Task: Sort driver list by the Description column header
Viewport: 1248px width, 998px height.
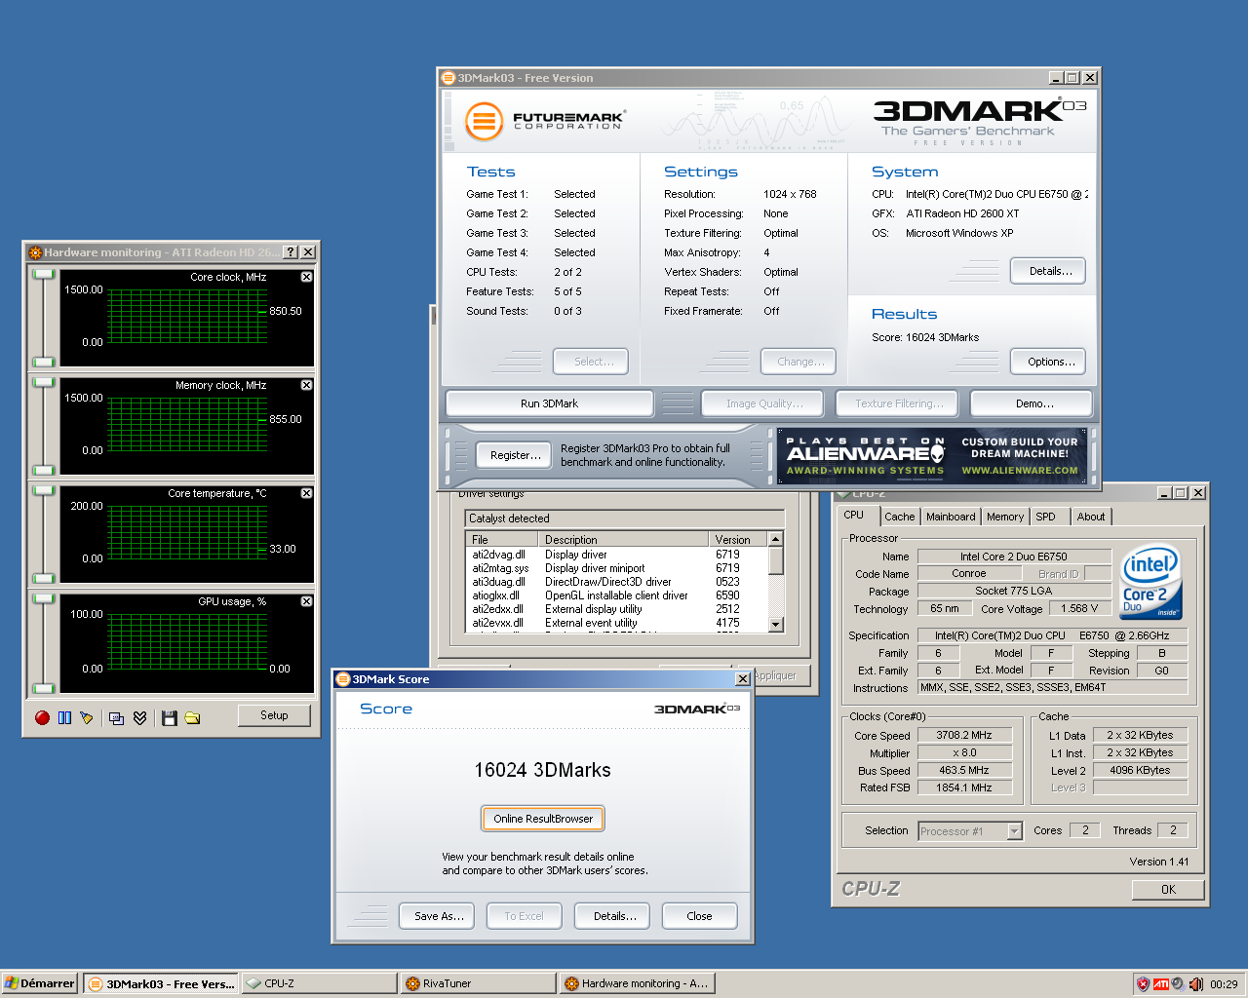Action: [624, 540]
